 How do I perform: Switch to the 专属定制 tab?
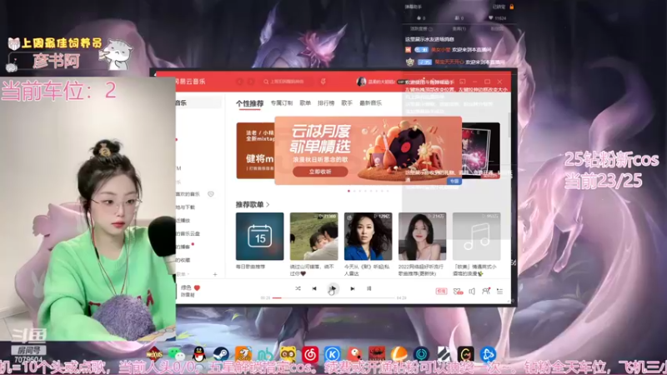pyautogui.click(x=282, y=102)
